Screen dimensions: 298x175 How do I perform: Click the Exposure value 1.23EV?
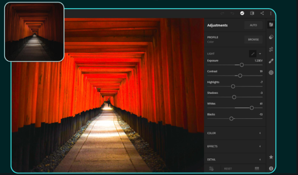(258, 61)
